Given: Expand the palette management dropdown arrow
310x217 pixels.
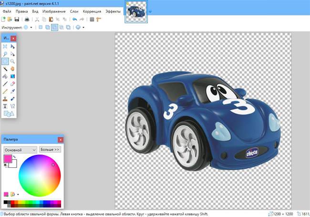Looking at the screenshot, I should click(18, 195).
